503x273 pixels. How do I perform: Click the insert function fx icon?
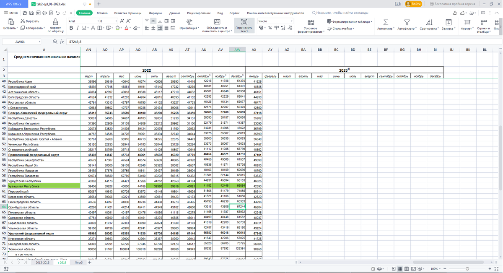[62, 42]
